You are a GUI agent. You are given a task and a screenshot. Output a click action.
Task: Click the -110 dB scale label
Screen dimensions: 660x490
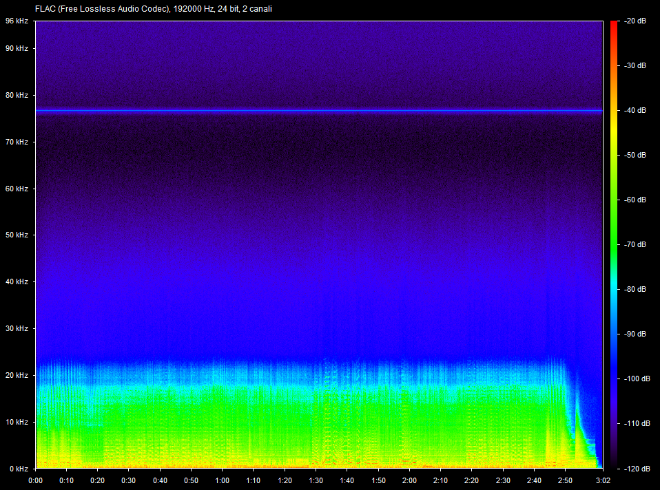pos(637,423)
